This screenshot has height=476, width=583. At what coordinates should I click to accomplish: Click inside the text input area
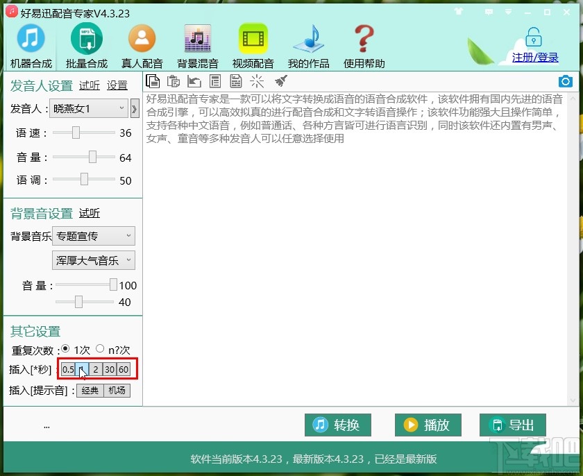coord(355,248)
